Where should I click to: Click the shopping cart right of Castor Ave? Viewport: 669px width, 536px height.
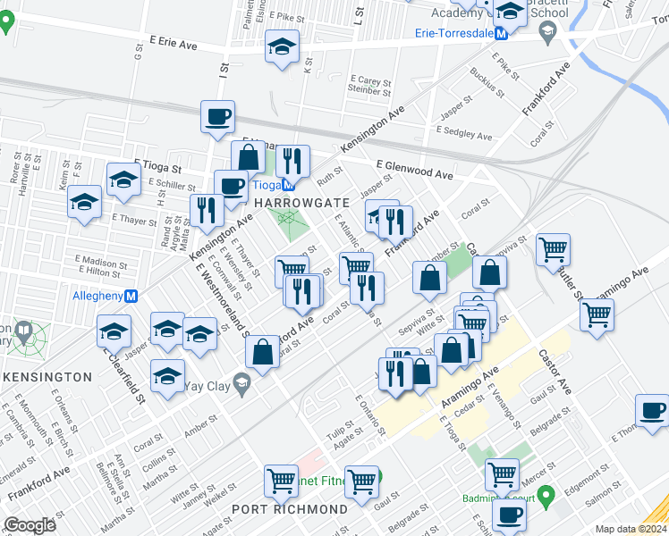pyautogui.click(x=596, y=314)
